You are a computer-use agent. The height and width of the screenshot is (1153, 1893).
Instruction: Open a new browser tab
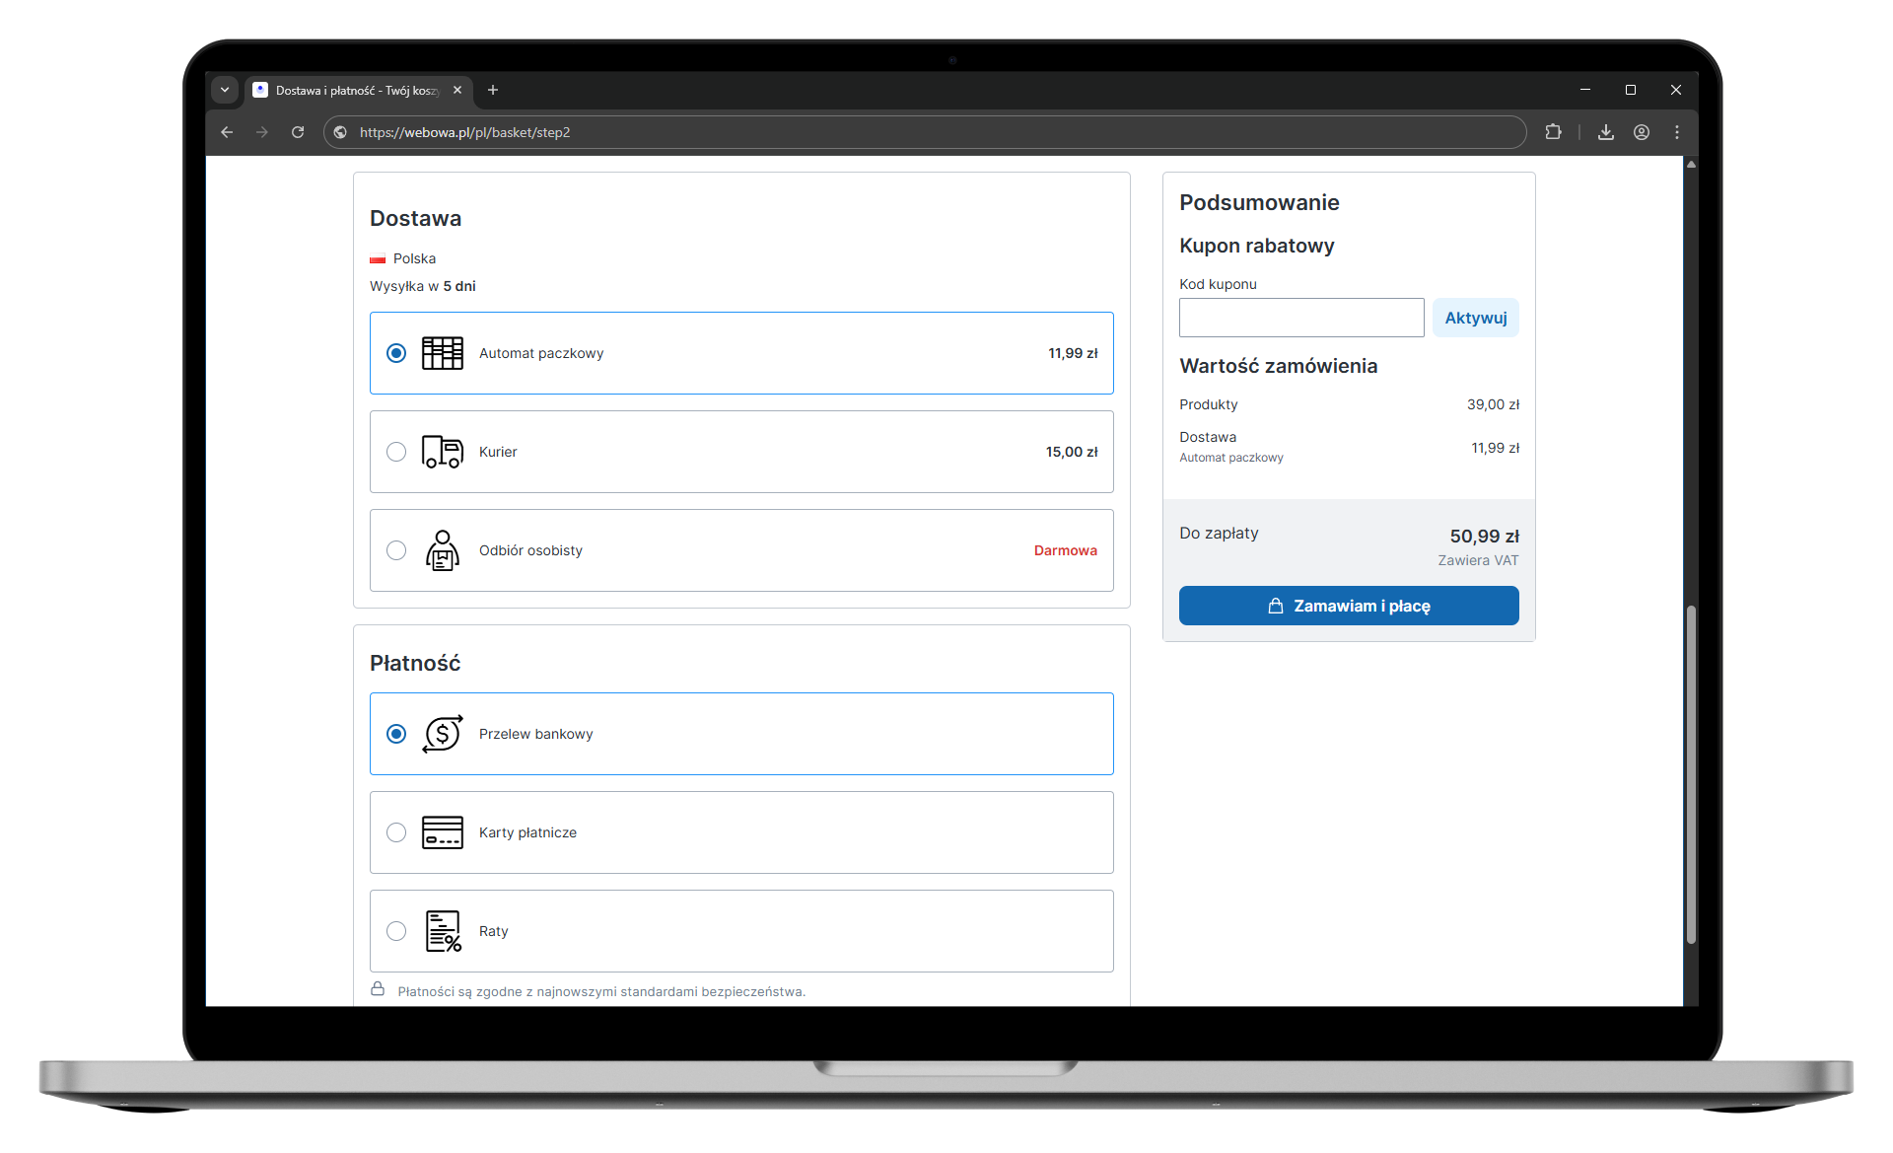pyautogui.click(x=493, y=90)
